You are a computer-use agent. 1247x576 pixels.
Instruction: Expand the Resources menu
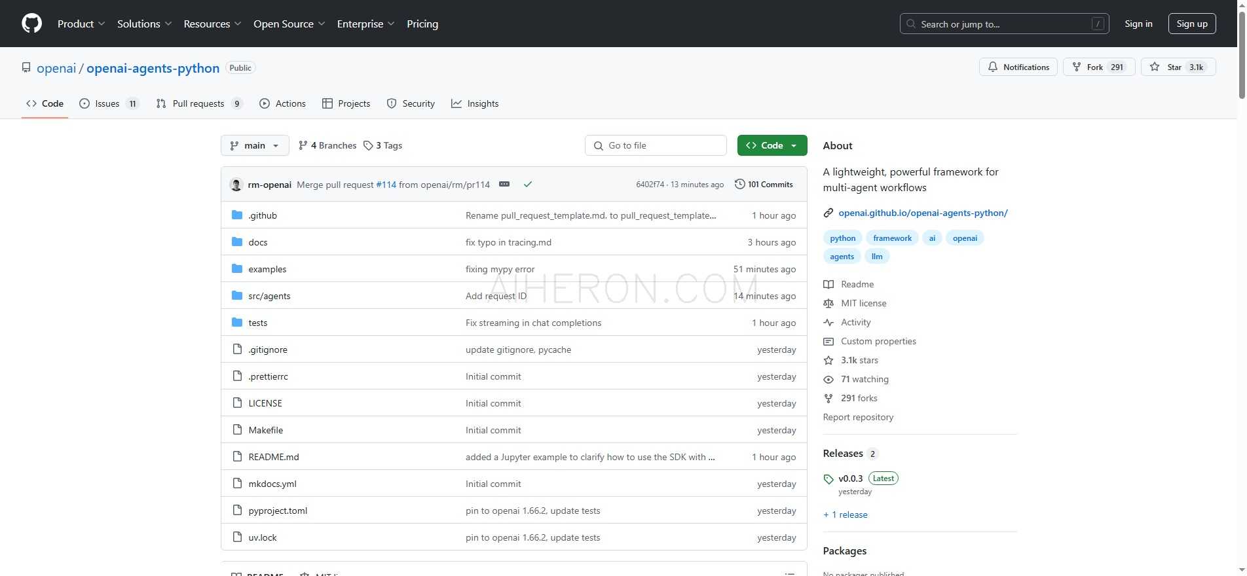click(213, 24)
